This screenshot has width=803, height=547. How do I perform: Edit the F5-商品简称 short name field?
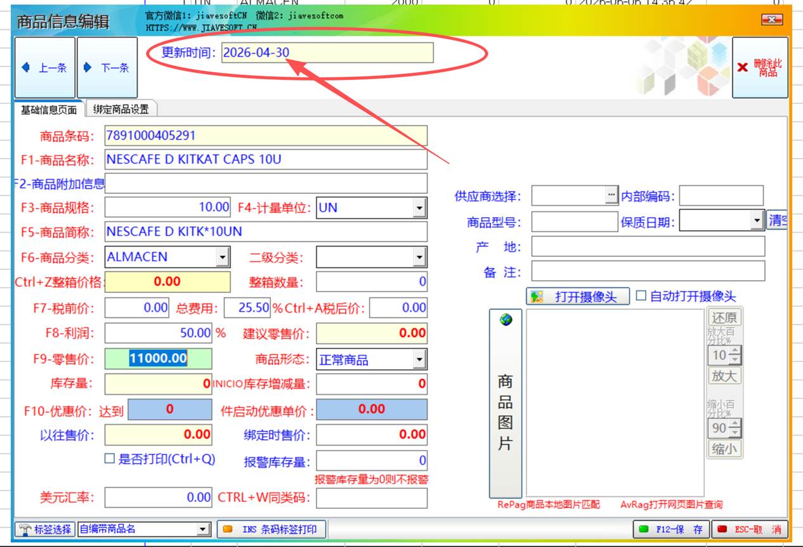tap(266, 231)
